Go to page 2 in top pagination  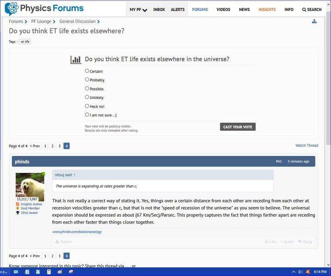[52, 146]
